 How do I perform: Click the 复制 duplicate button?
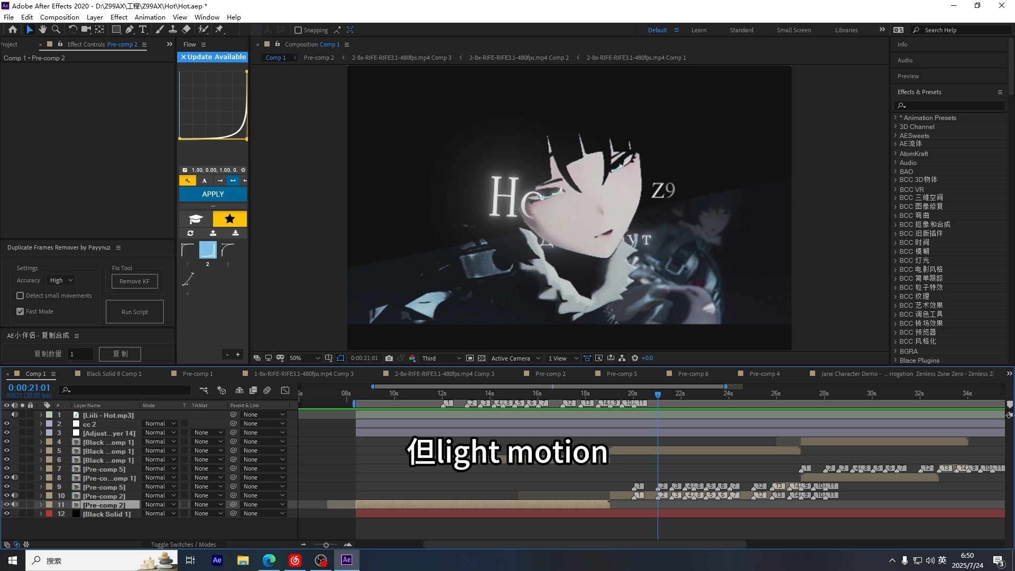[120, 354]
